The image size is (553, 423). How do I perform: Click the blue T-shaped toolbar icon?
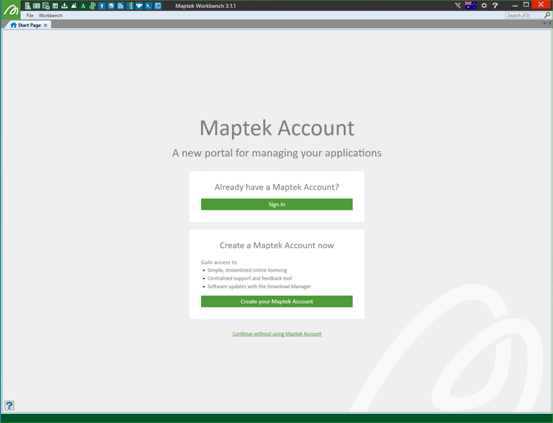tap(139, 6)
